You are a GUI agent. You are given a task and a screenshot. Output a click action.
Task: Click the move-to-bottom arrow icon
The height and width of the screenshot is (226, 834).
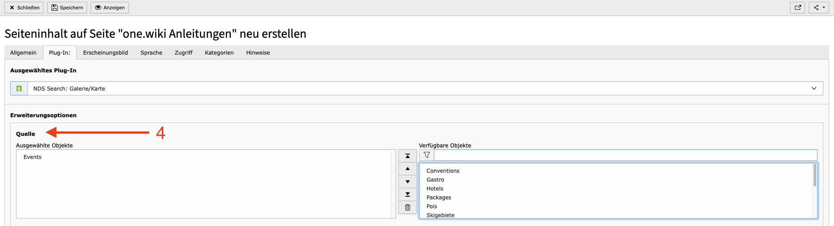click(x=407, y=194)
